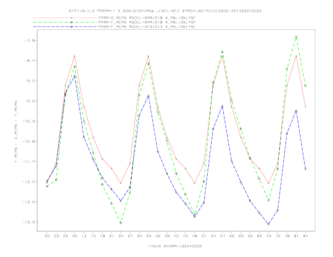
Task: Click the red solid legend line sample
Action: pyautogui.click(x=65, y=18)
